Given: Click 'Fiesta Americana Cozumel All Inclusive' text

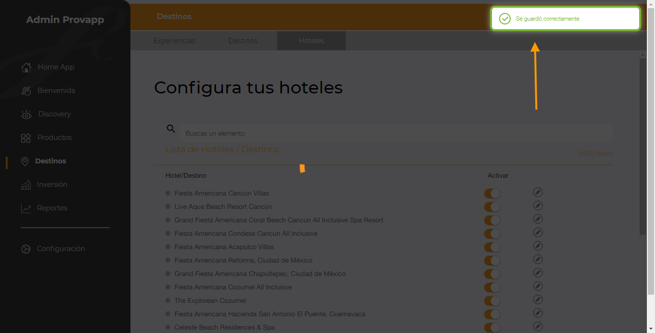Looking at the screenshot, I should pos(233,287).
